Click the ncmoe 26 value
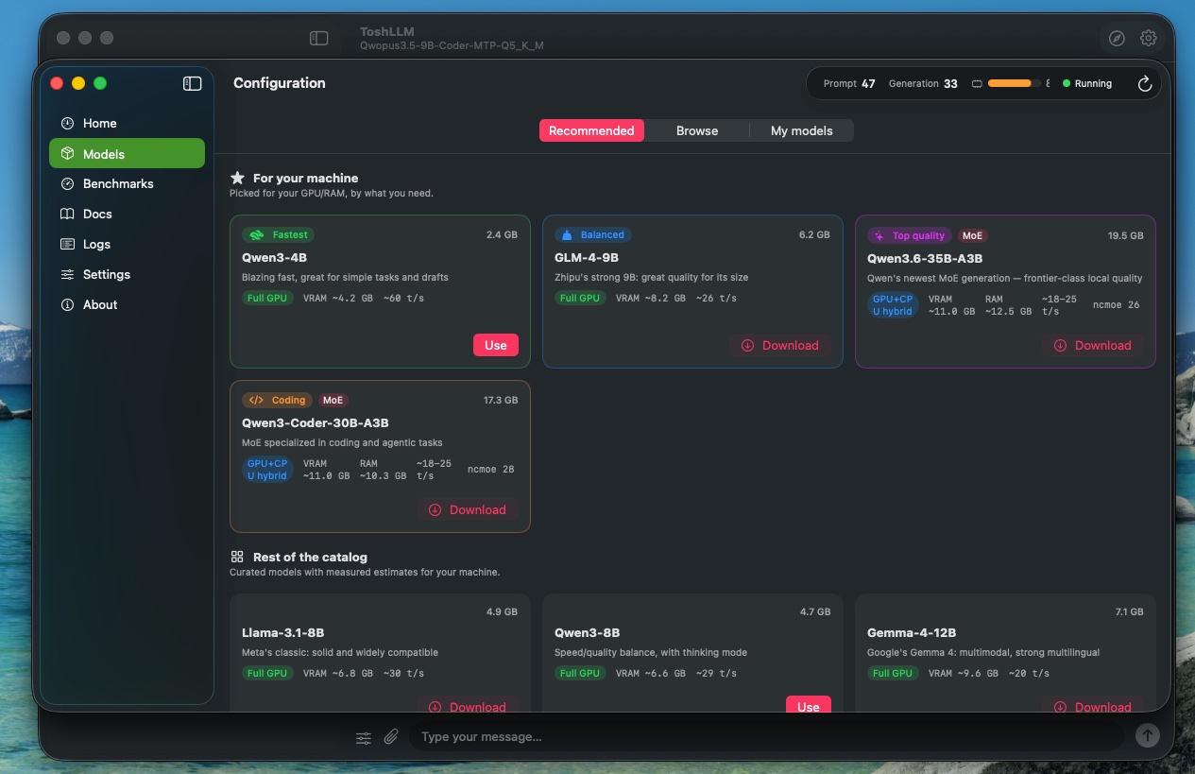This screenshot has height=774, width=1195. point(1117,304)
